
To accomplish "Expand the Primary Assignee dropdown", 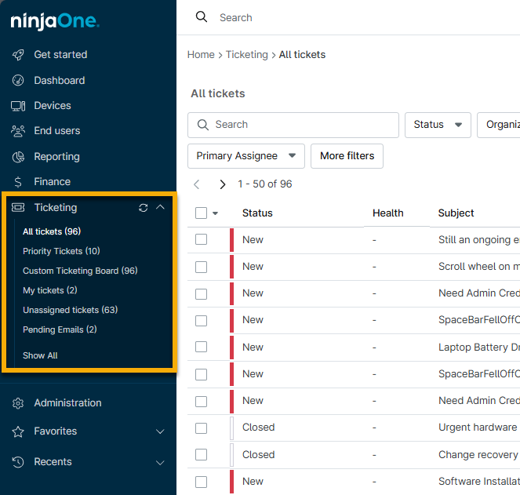I will point(245,156).
